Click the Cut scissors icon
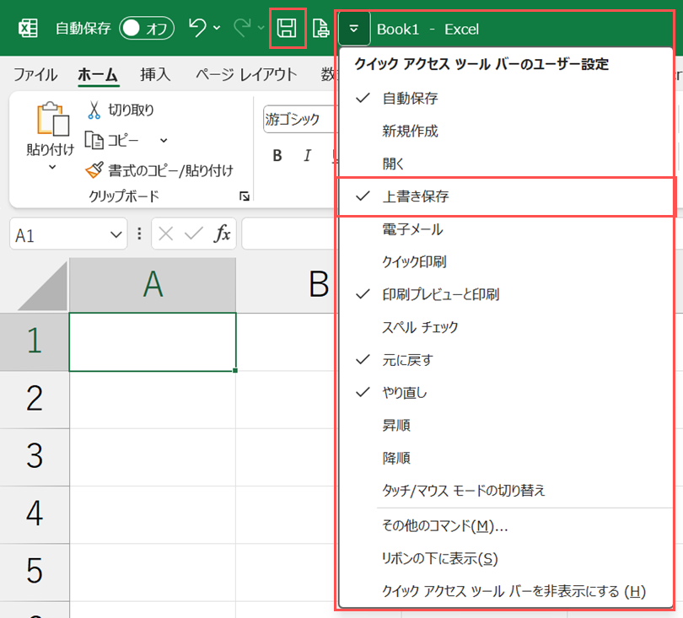 (x=94, y=110)
